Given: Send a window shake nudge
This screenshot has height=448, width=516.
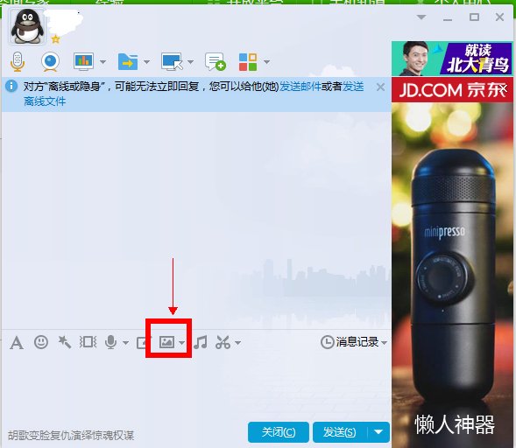Looking at the screenshot, I should click(88, 342).
